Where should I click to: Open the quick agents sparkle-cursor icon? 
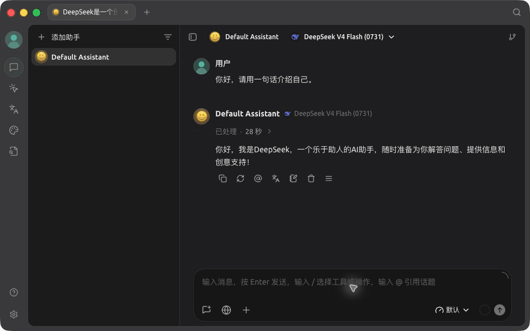click(14, 88)
